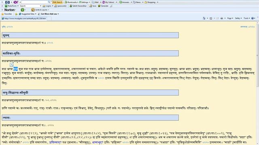Close the Yahoo toolbar with its X
The height and width of the screenshot is (145, 259).
coord(2,2)
